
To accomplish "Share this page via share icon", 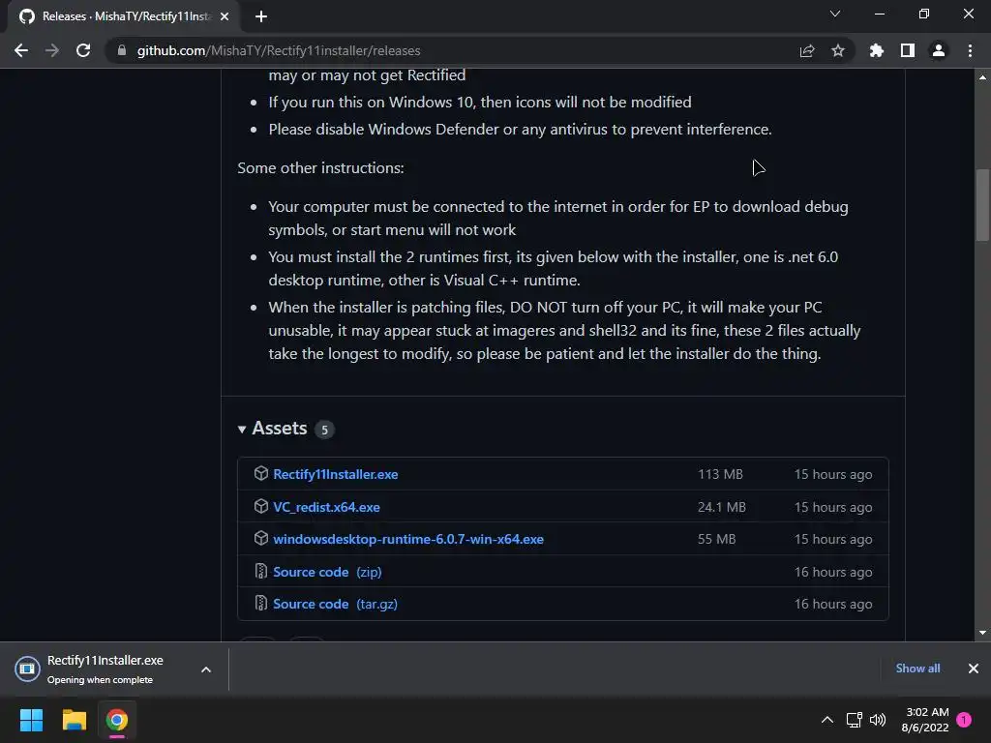I will [807, 50].
